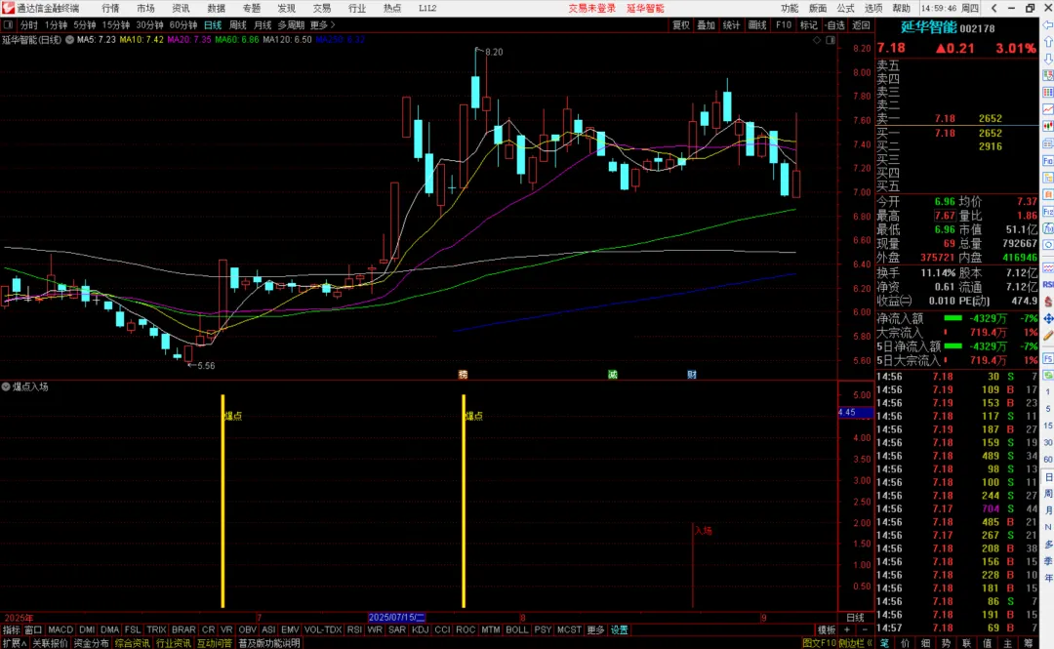Toggle the side panel icon beside the diamond
The width and height of the screenshot is (1054, 649).
pos(831,40)
